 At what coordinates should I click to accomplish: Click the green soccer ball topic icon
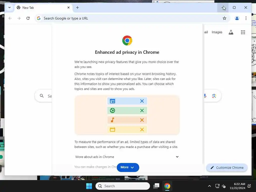tap(112, 110)
